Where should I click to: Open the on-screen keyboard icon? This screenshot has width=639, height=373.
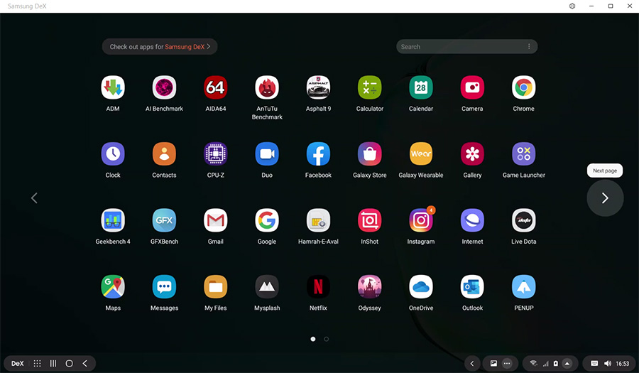[x=594, y=363]
